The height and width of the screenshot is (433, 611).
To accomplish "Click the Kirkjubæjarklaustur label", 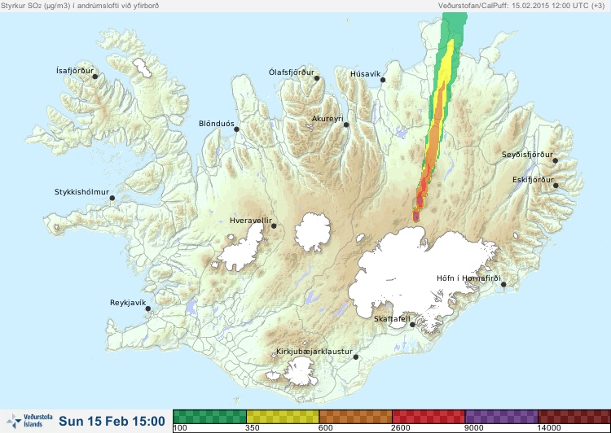I will (x=314, y=352).
